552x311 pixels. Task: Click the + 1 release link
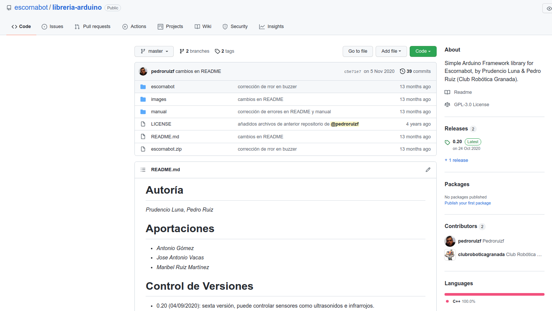pos(456,160)
